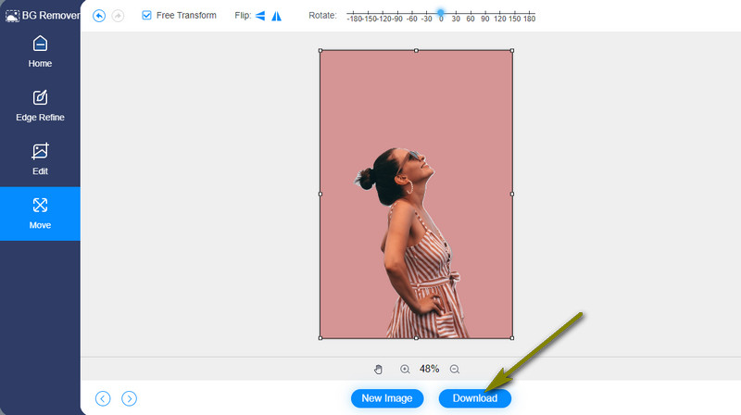Zoom out using the magnifier minus icon
This screenshot has width=741, height=415.
[x=454, y=369]
